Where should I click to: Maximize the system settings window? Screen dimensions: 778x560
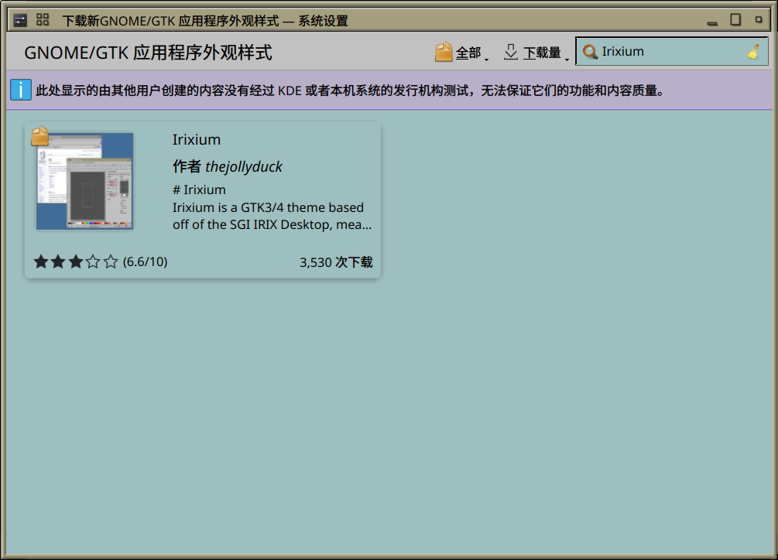click(x=735, y=19)
